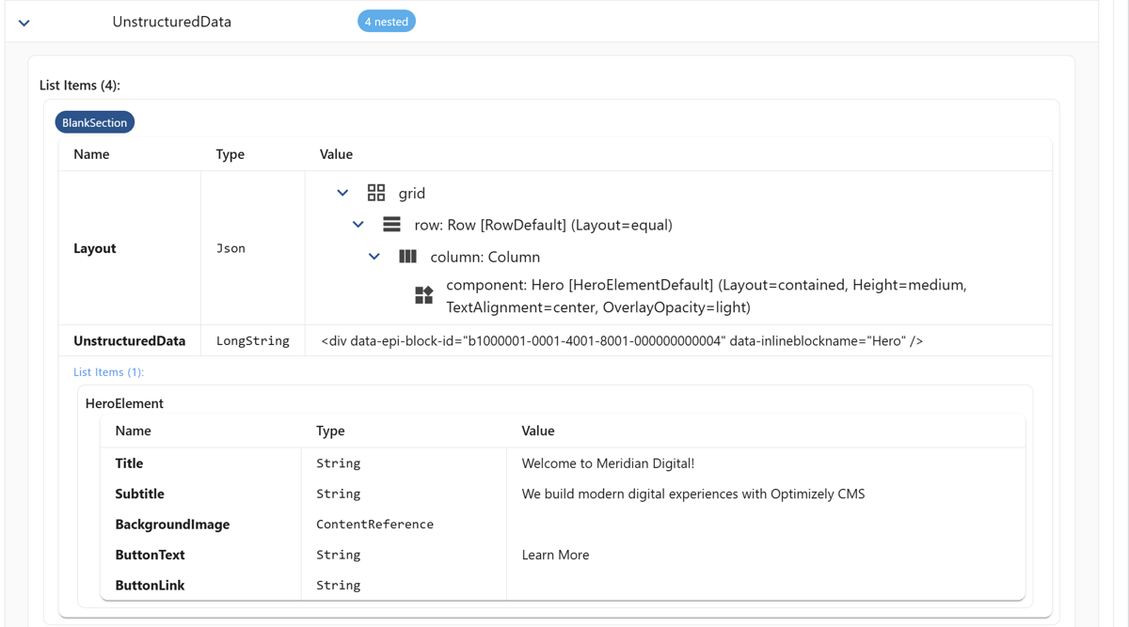The width and height of the screenshot is (1129, 627).
Task: Click the 4 nested badge
Action: pyautogui.click(x=386, y=20)
